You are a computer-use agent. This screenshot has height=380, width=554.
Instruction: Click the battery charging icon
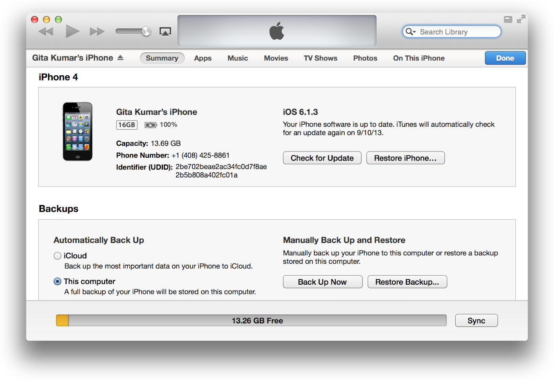click(151, 125)
